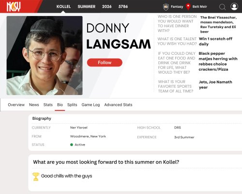242x194 pixels.
Task: Click the Woodmere, New York value
Action: (x=88, y=136)
